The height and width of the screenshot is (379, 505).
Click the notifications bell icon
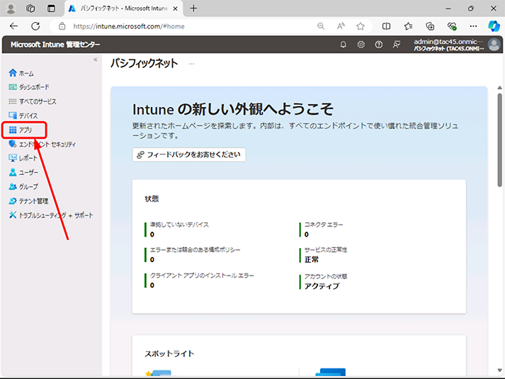point(344,45)
